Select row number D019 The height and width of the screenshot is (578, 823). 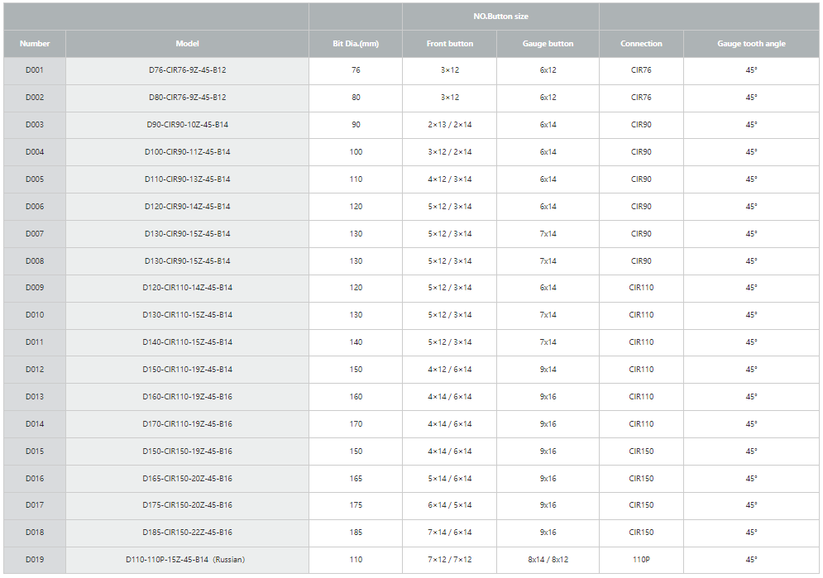click(x=35, y=560)
